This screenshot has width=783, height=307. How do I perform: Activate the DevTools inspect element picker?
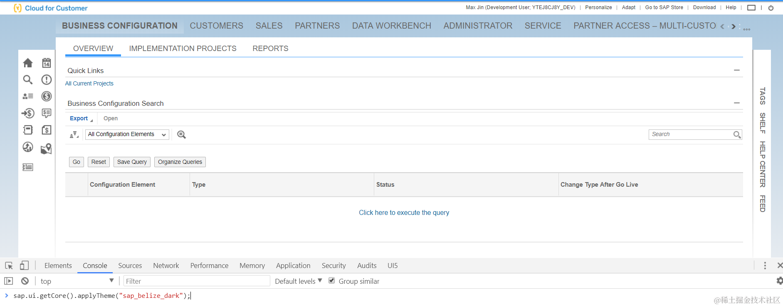point(9,266)
